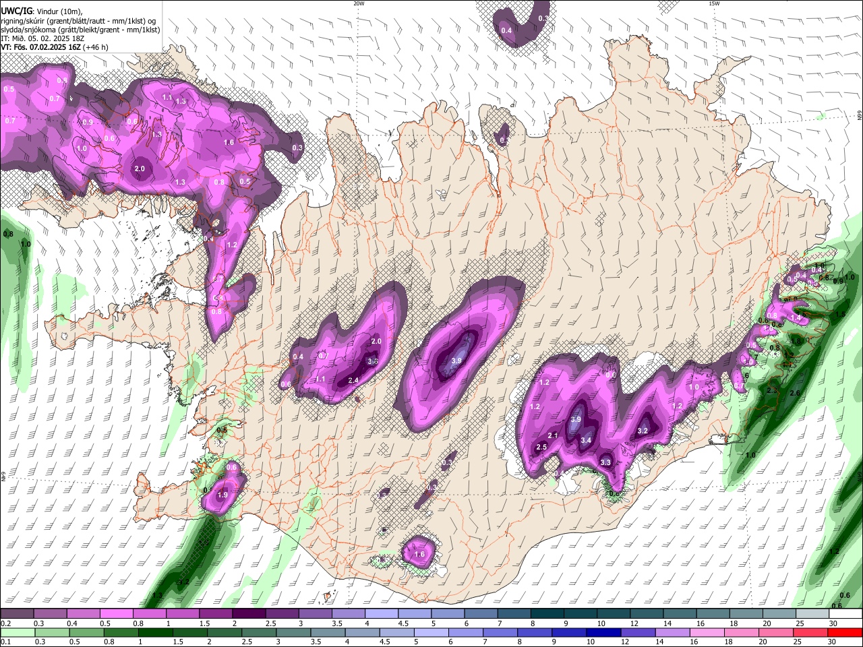
Task: Click the pale grey 25 swatch in the upper legend
Action: click(813, 613)
